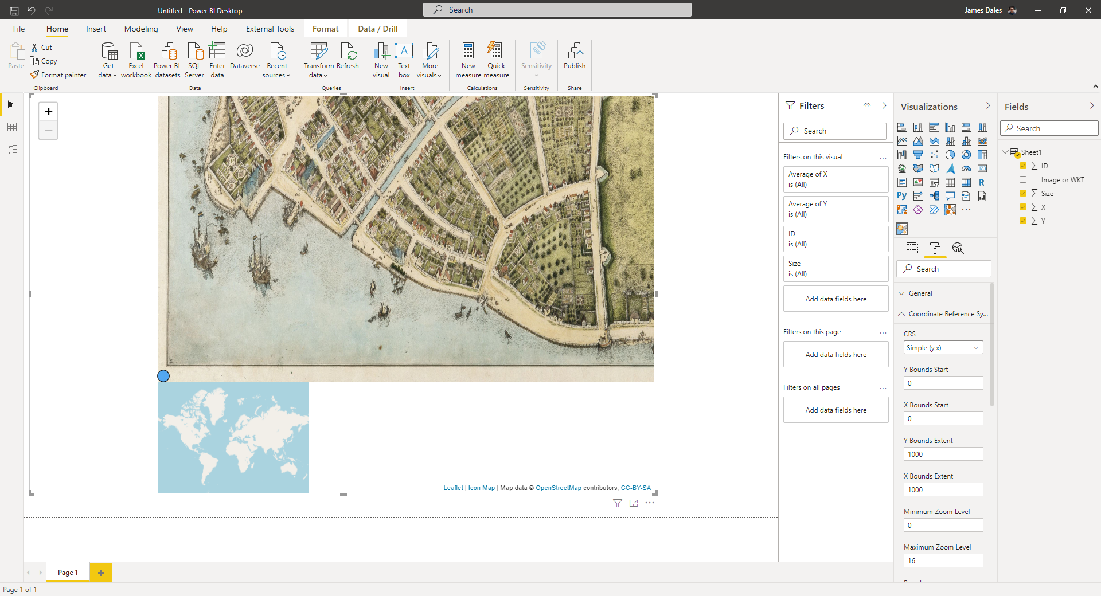The image size is (1101, 596).
Task: Collapse the Filters pane chevron
Action: point(884,105)
